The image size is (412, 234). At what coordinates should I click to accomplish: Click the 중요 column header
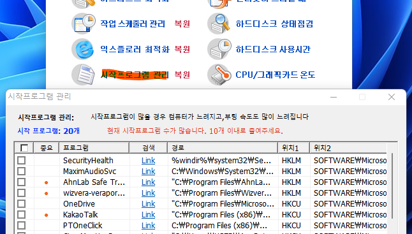[47, 148]
